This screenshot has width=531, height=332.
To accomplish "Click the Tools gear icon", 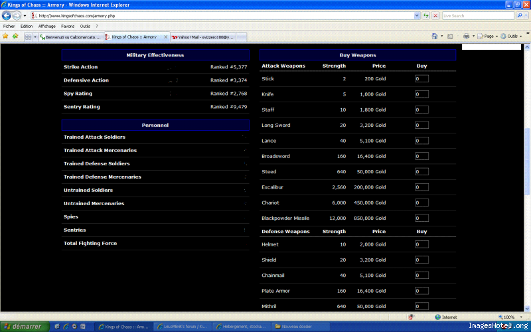I will (x=503, y=37).
